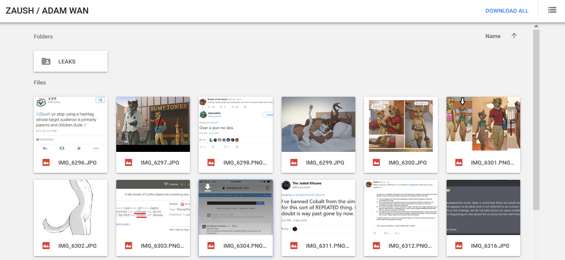Open the IMG_6300.JPG thumbnail preview
Viewport: 565px width, 260px height.
click(401, 124)
